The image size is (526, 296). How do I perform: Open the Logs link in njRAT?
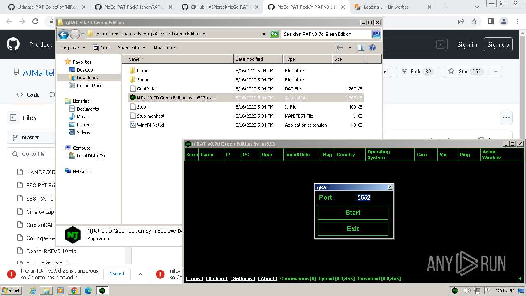(194, 278)
